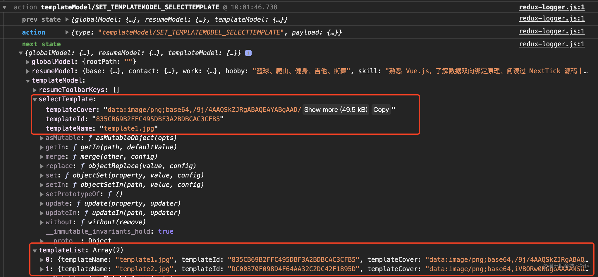Expand the resumeToolbarKeys array
This screenshot has width=598, height=277.
[x=35, y=90]
